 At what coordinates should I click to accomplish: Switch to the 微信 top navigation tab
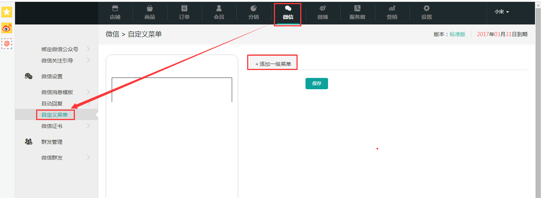[x=288, y=13]
